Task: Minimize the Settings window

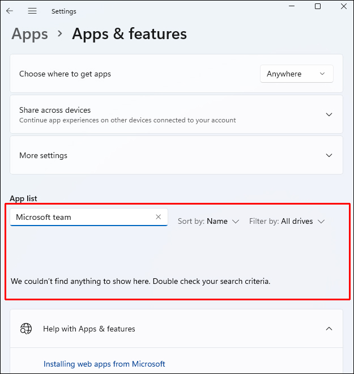Action: click(x=292, y=6)
